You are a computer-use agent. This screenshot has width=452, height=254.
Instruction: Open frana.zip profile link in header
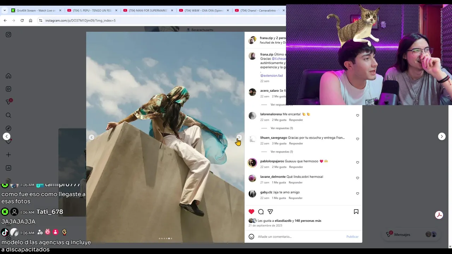(x=266, y=38)
